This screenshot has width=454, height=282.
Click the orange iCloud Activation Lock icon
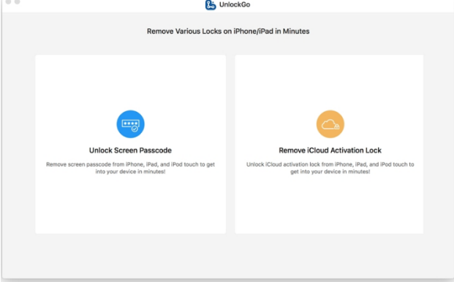330,124
